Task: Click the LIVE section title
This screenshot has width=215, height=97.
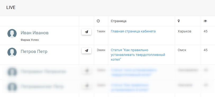Action: (x=11, y=8)
